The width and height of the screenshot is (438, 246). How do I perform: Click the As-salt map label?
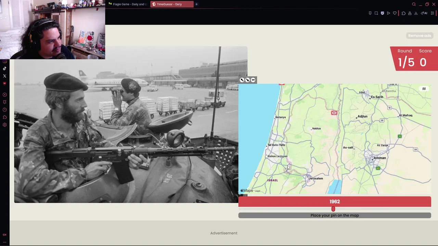point(348,148)
